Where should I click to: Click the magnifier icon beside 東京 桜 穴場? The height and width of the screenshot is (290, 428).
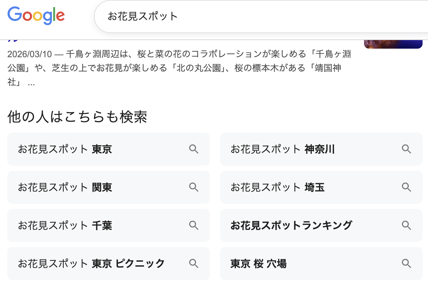(x=406, y=264)
